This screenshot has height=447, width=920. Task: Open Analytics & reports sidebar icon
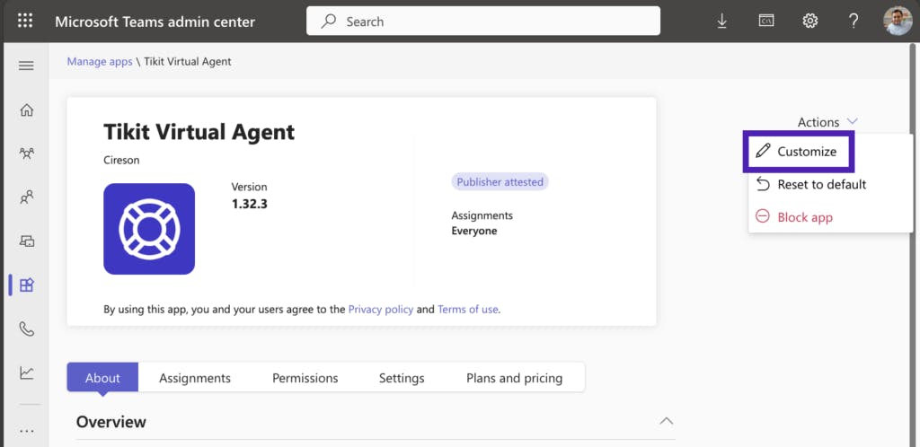[26, 372]
